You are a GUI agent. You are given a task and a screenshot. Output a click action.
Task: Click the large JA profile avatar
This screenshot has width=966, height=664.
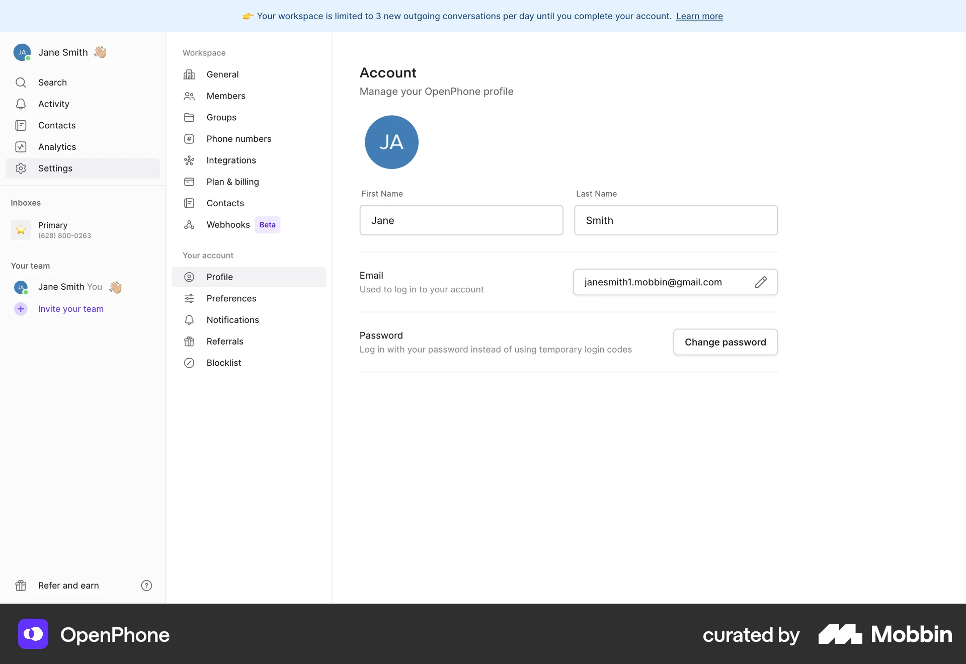[391, 142]
